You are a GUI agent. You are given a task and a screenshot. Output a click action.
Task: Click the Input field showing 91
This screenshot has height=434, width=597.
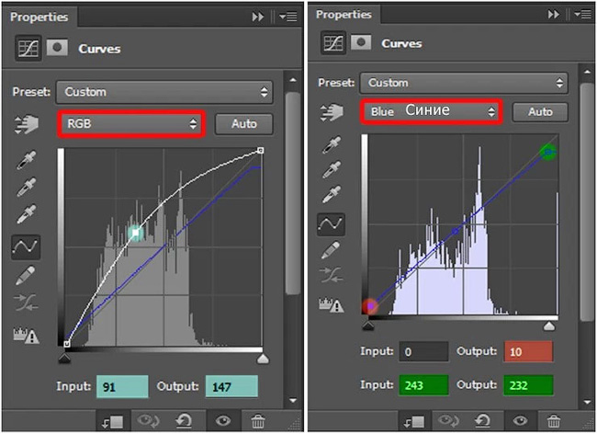coord(122,387)
